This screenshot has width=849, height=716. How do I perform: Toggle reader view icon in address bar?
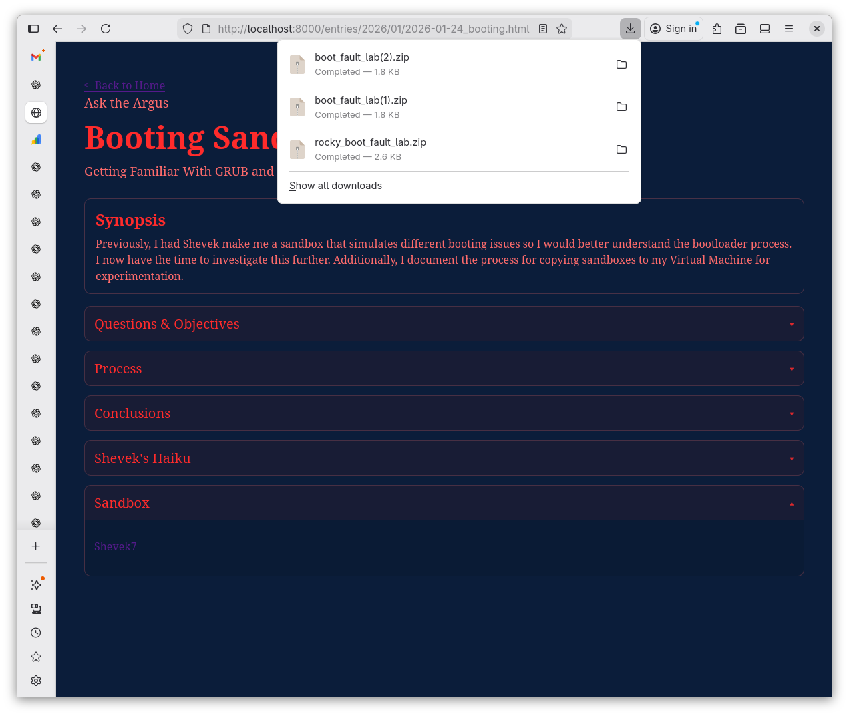point(543,29)
